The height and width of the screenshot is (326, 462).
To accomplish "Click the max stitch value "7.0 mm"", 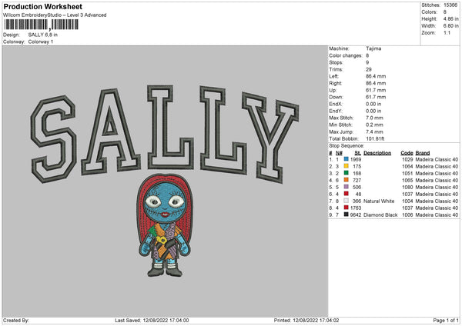I will [x=374, y=118].
